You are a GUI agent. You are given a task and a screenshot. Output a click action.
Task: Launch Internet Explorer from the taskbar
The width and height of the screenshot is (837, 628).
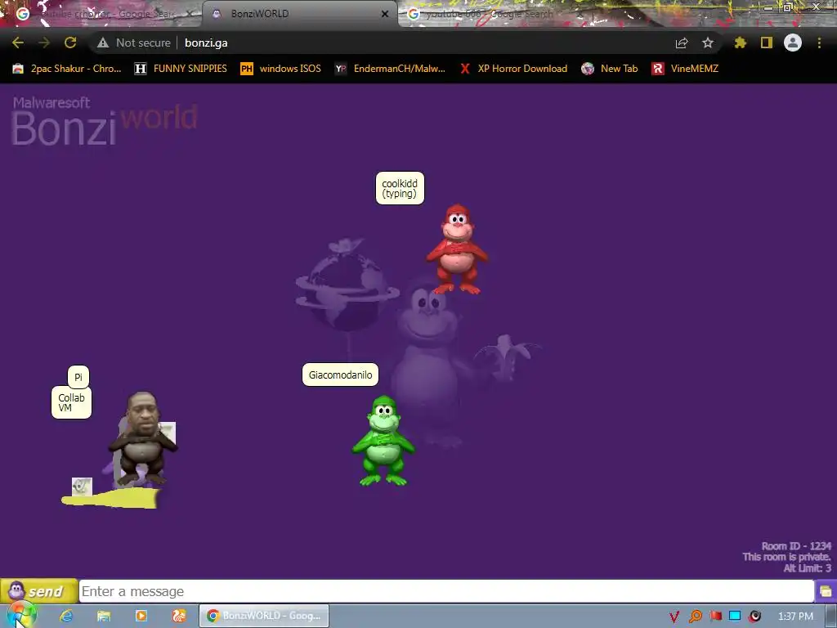tap(66, 617)
